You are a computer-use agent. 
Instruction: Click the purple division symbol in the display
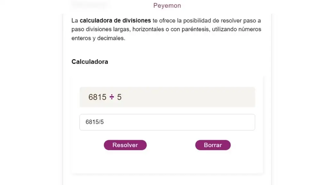[111, 97]
